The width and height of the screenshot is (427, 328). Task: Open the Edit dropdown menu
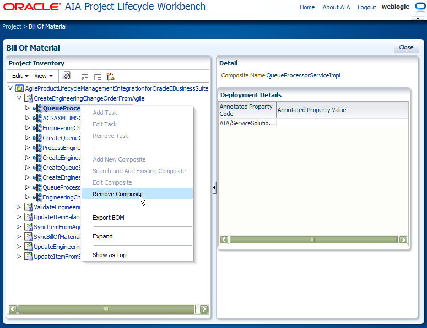(x=20, y=76)
